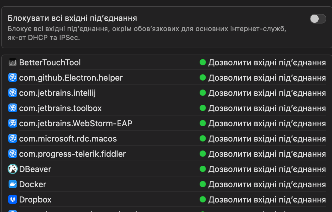Open the BetterTouchTool incoming connections dropdown
Screen dimensions: 332x212
click(263, 63)
